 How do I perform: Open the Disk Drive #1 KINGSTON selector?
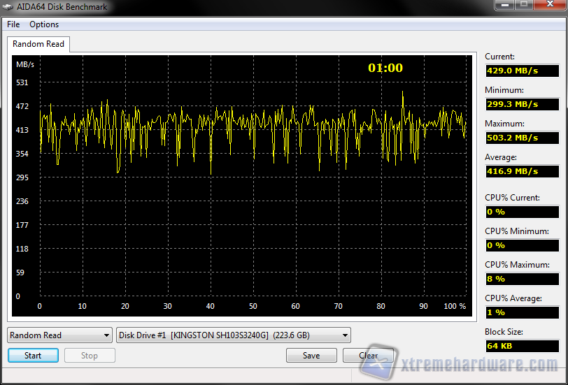pos(234,335)
